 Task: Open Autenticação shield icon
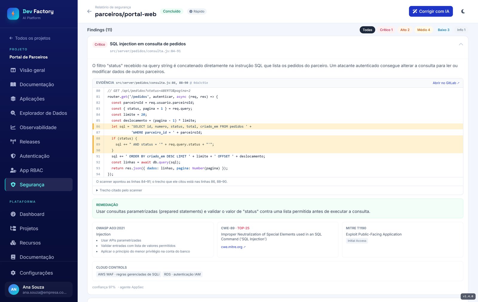click(x=13, y=156)
